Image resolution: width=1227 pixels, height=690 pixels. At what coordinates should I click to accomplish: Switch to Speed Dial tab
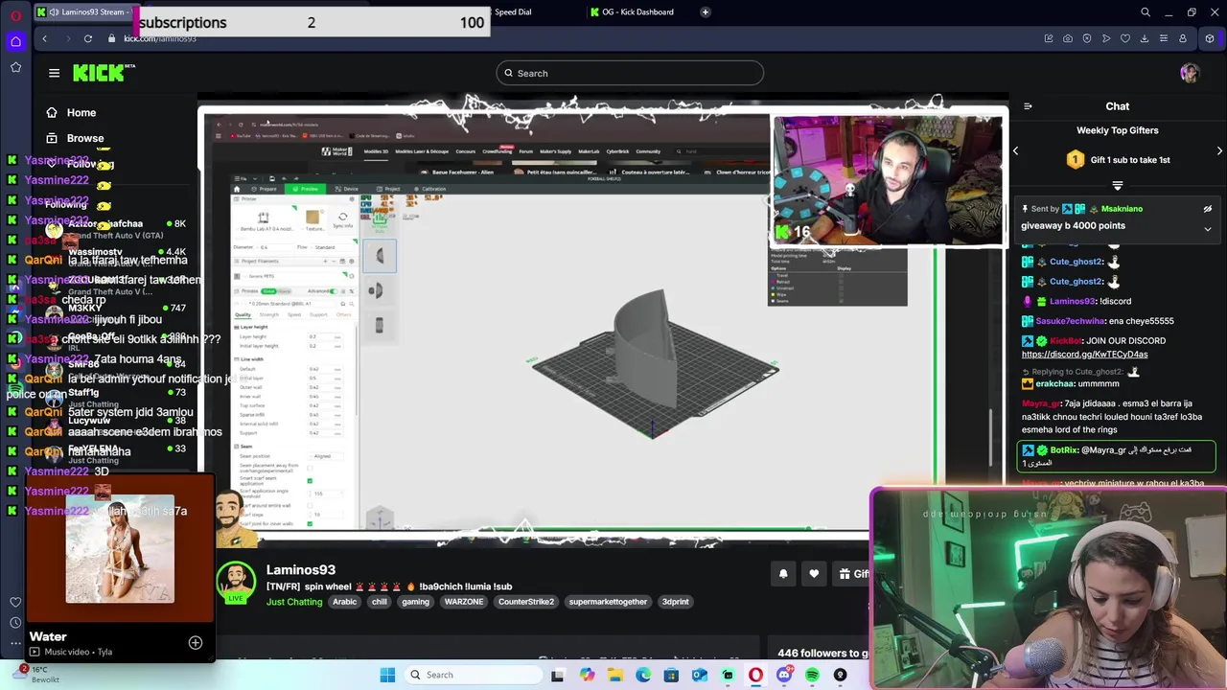click(x=514, y=11)
